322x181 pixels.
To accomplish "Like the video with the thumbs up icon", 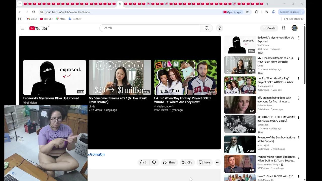I will (x=143, y=162).
